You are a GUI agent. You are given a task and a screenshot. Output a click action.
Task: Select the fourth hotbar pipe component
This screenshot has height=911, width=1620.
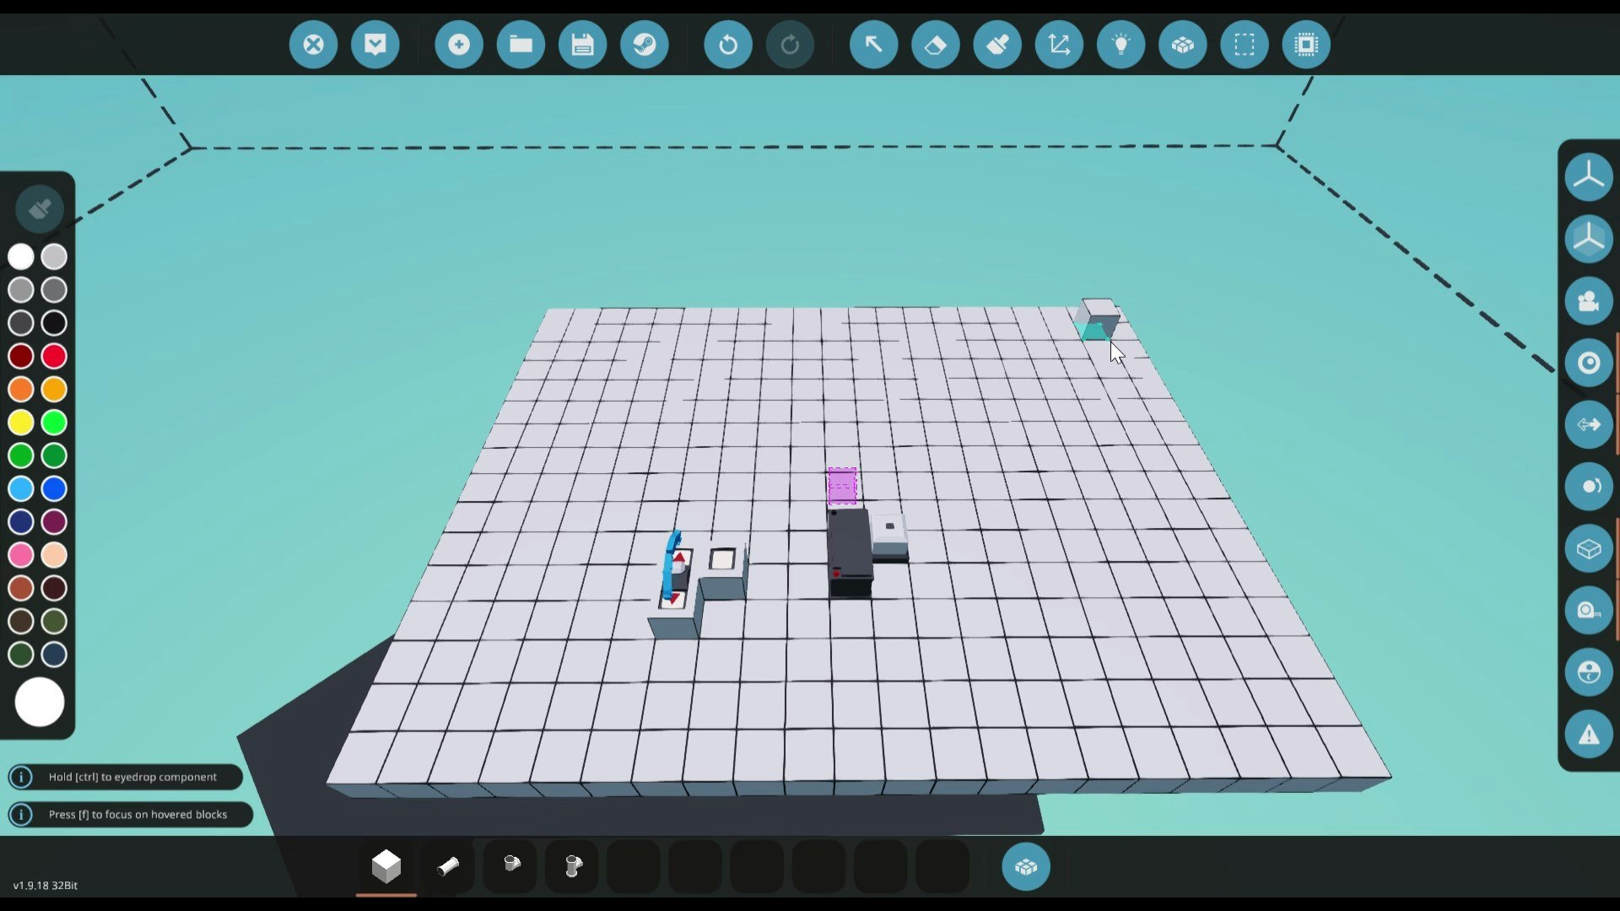coord(572,866)
